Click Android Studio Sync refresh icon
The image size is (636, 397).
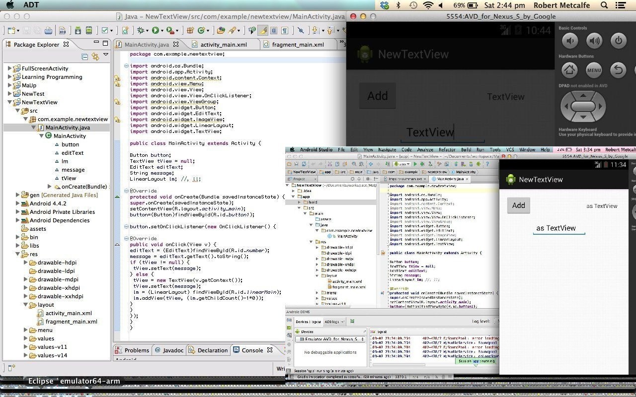pyautogui.click(x=304, y=164)
